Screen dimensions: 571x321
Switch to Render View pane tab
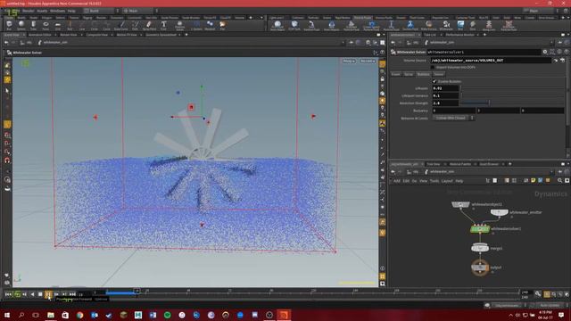point(68,35)
